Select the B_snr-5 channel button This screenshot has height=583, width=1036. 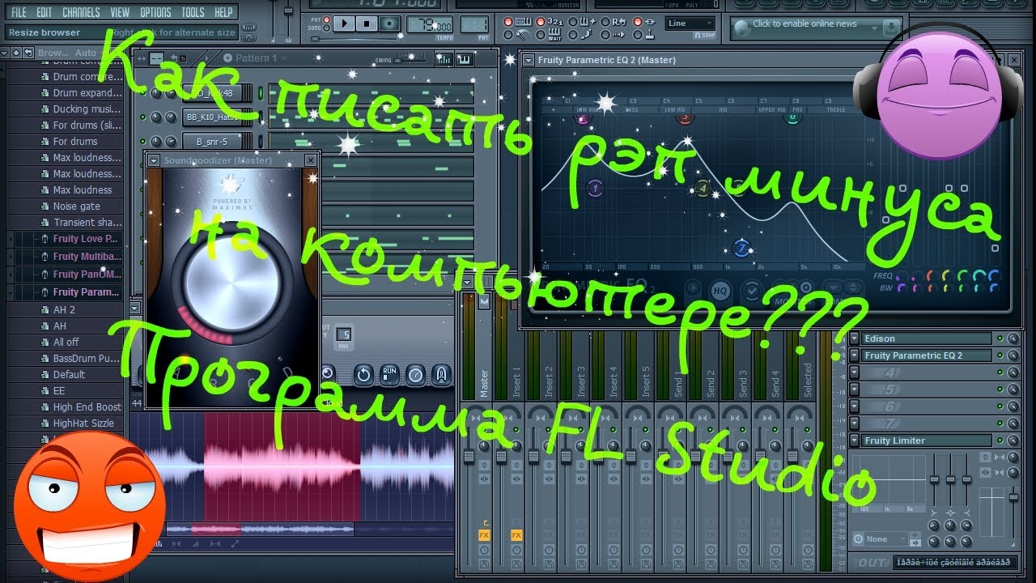point(212,142)
